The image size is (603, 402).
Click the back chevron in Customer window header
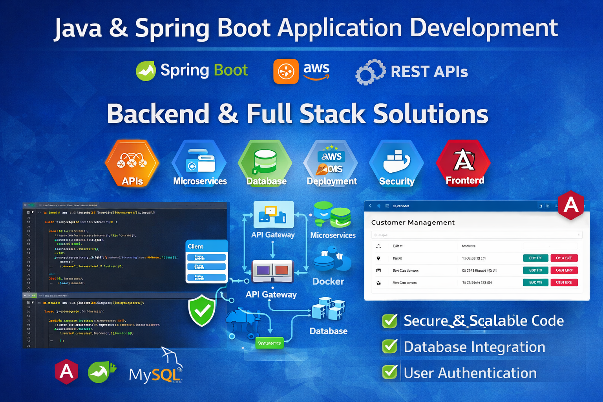tap(370, 206)
